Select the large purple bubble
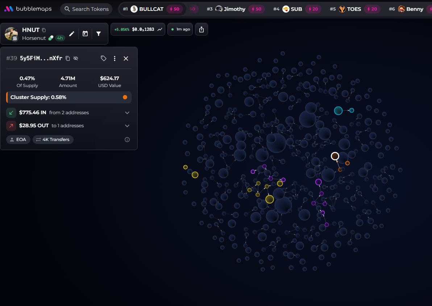Screen dimensions: 432x306 [x=319, y=182]
